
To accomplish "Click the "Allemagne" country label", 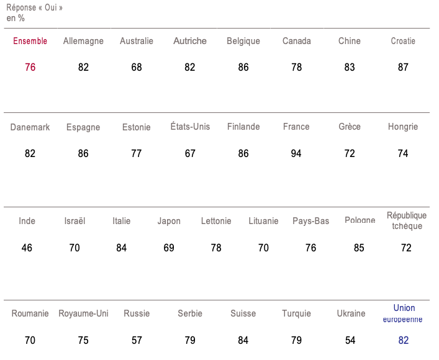I will [x=83, y=41].
